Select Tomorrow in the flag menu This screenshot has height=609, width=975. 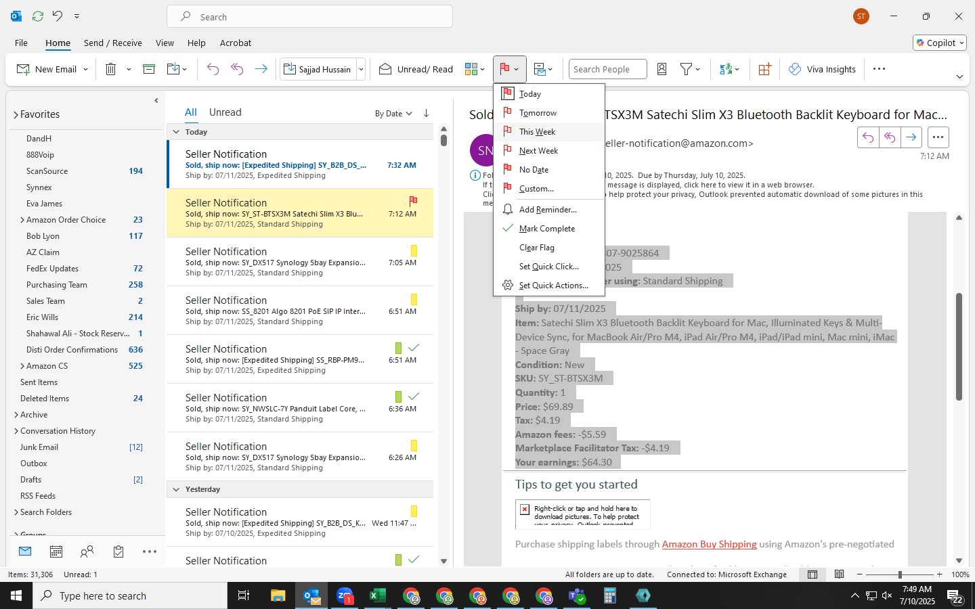[x=549, y=113]
